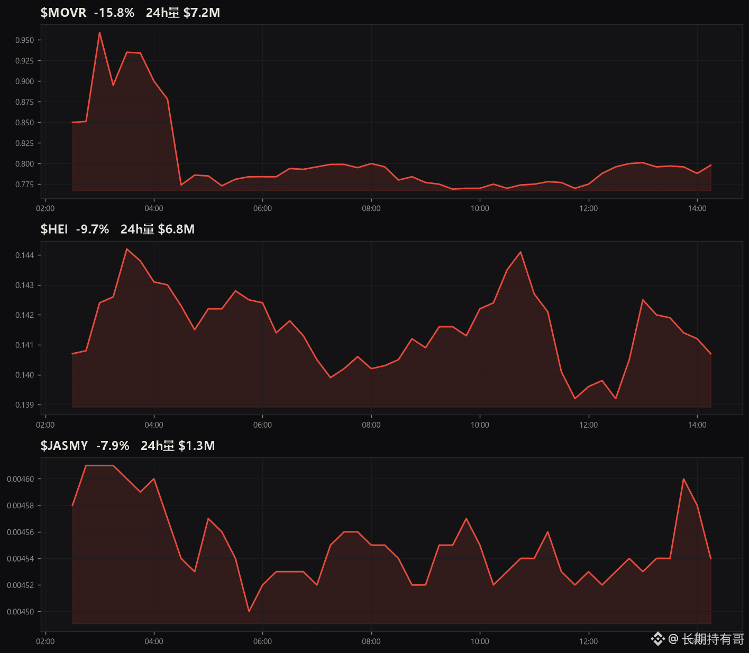Viewport: 749px width, 653px height.
Task: Click the 0.144 price axis label
Action: tap(24, 255)
